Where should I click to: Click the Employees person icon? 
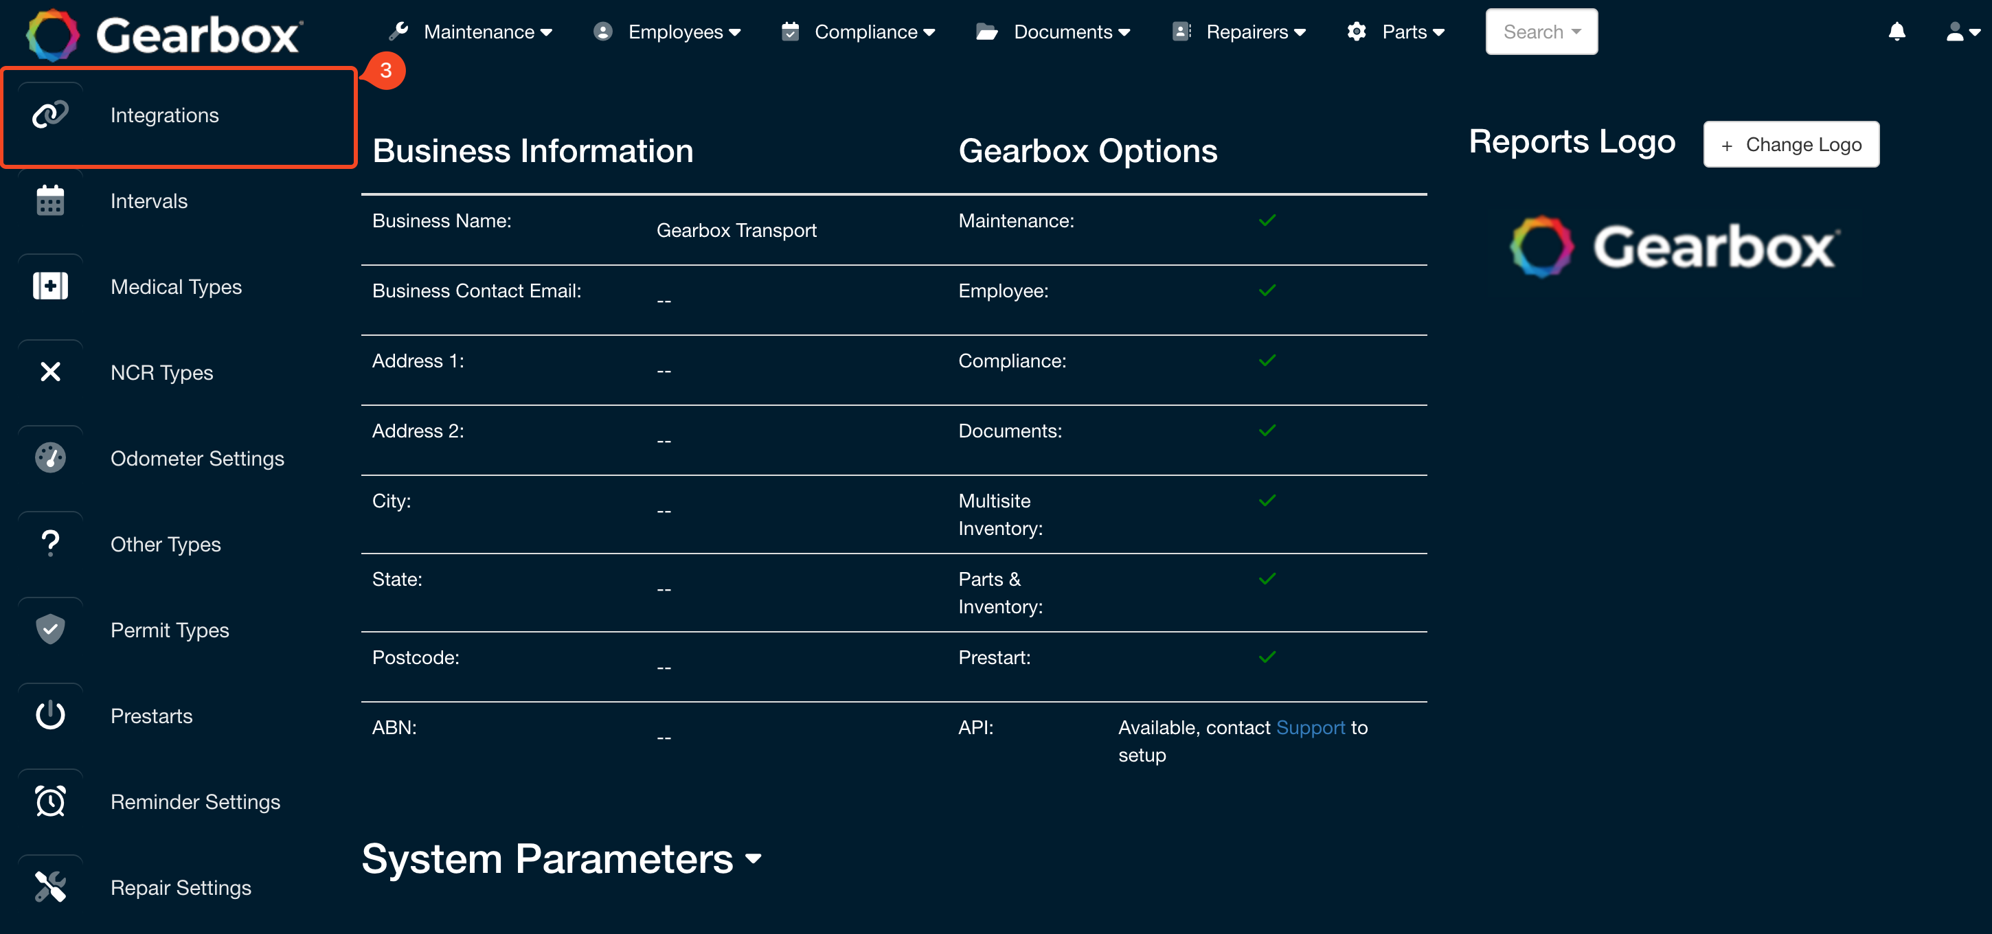pyautogui.click(x=602, y=31)
